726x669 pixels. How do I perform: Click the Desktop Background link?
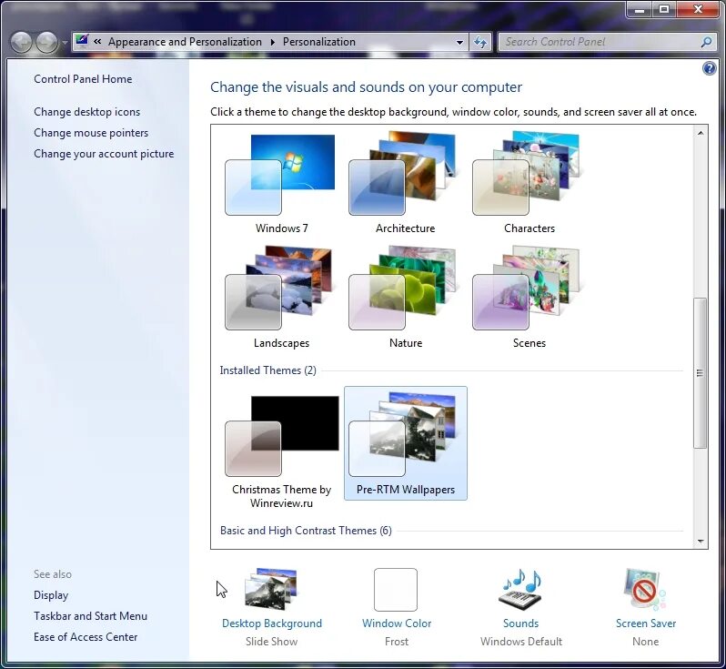coord(272,623)
